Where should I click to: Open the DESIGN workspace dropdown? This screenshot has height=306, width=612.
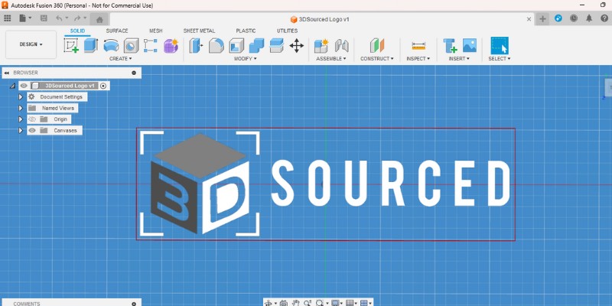tap(31, 44)
